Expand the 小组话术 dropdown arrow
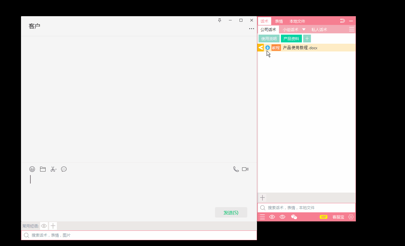Viewport: 405px width, 246px height. [x=304, y=29]
